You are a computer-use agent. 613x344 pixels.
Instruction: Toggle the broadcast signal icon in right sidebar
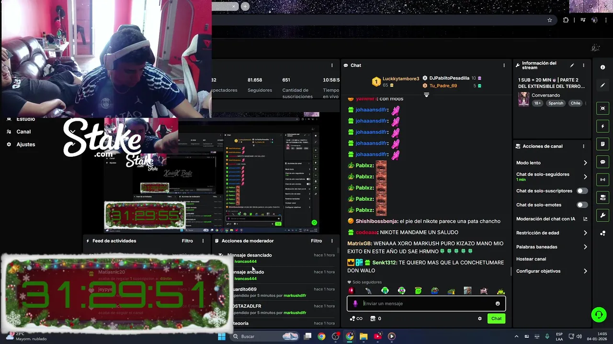point(602,180)
